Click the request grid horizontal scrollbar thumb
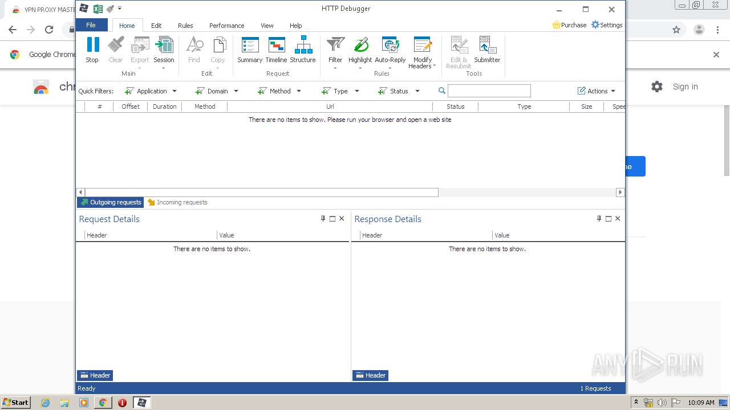 pyautogui.click(x=262, y=192)
